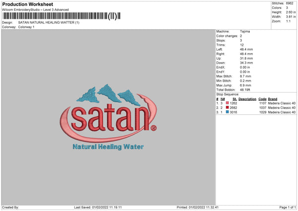Screen dimensions: 298x211
Task: Click the 'Created By:' footer label
Action: click(10, 208)
